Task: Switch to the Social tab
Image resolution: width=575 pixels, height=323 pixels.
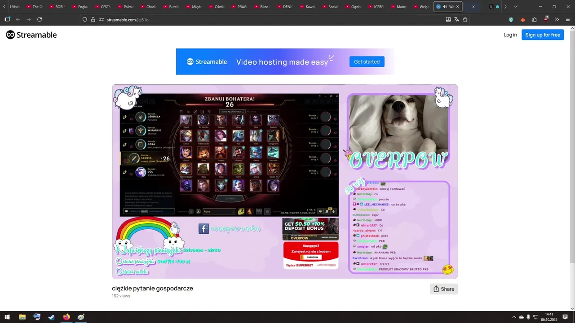Action: 331,7
